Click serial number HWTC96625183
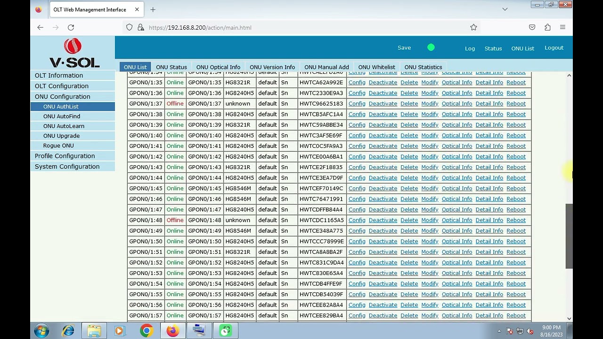 pyautogui.click(x=321, y=104)
